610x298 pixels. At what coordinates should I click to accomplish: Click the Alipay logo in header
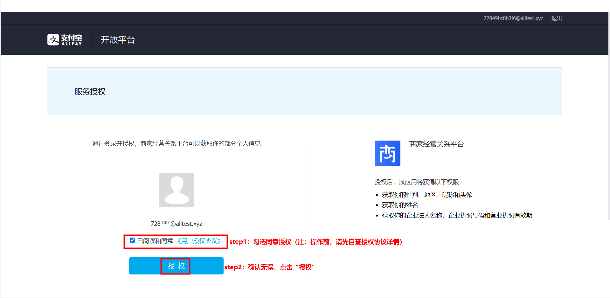65,40
